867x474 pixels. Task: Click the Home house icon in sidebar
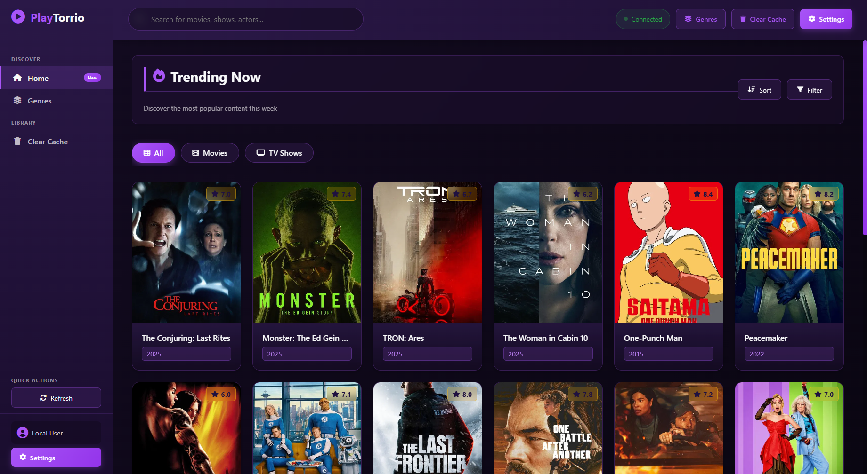click(x=17, y=78)
